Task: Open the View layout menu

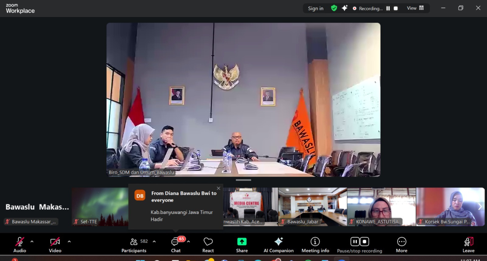Action: [x=415, y=8]
